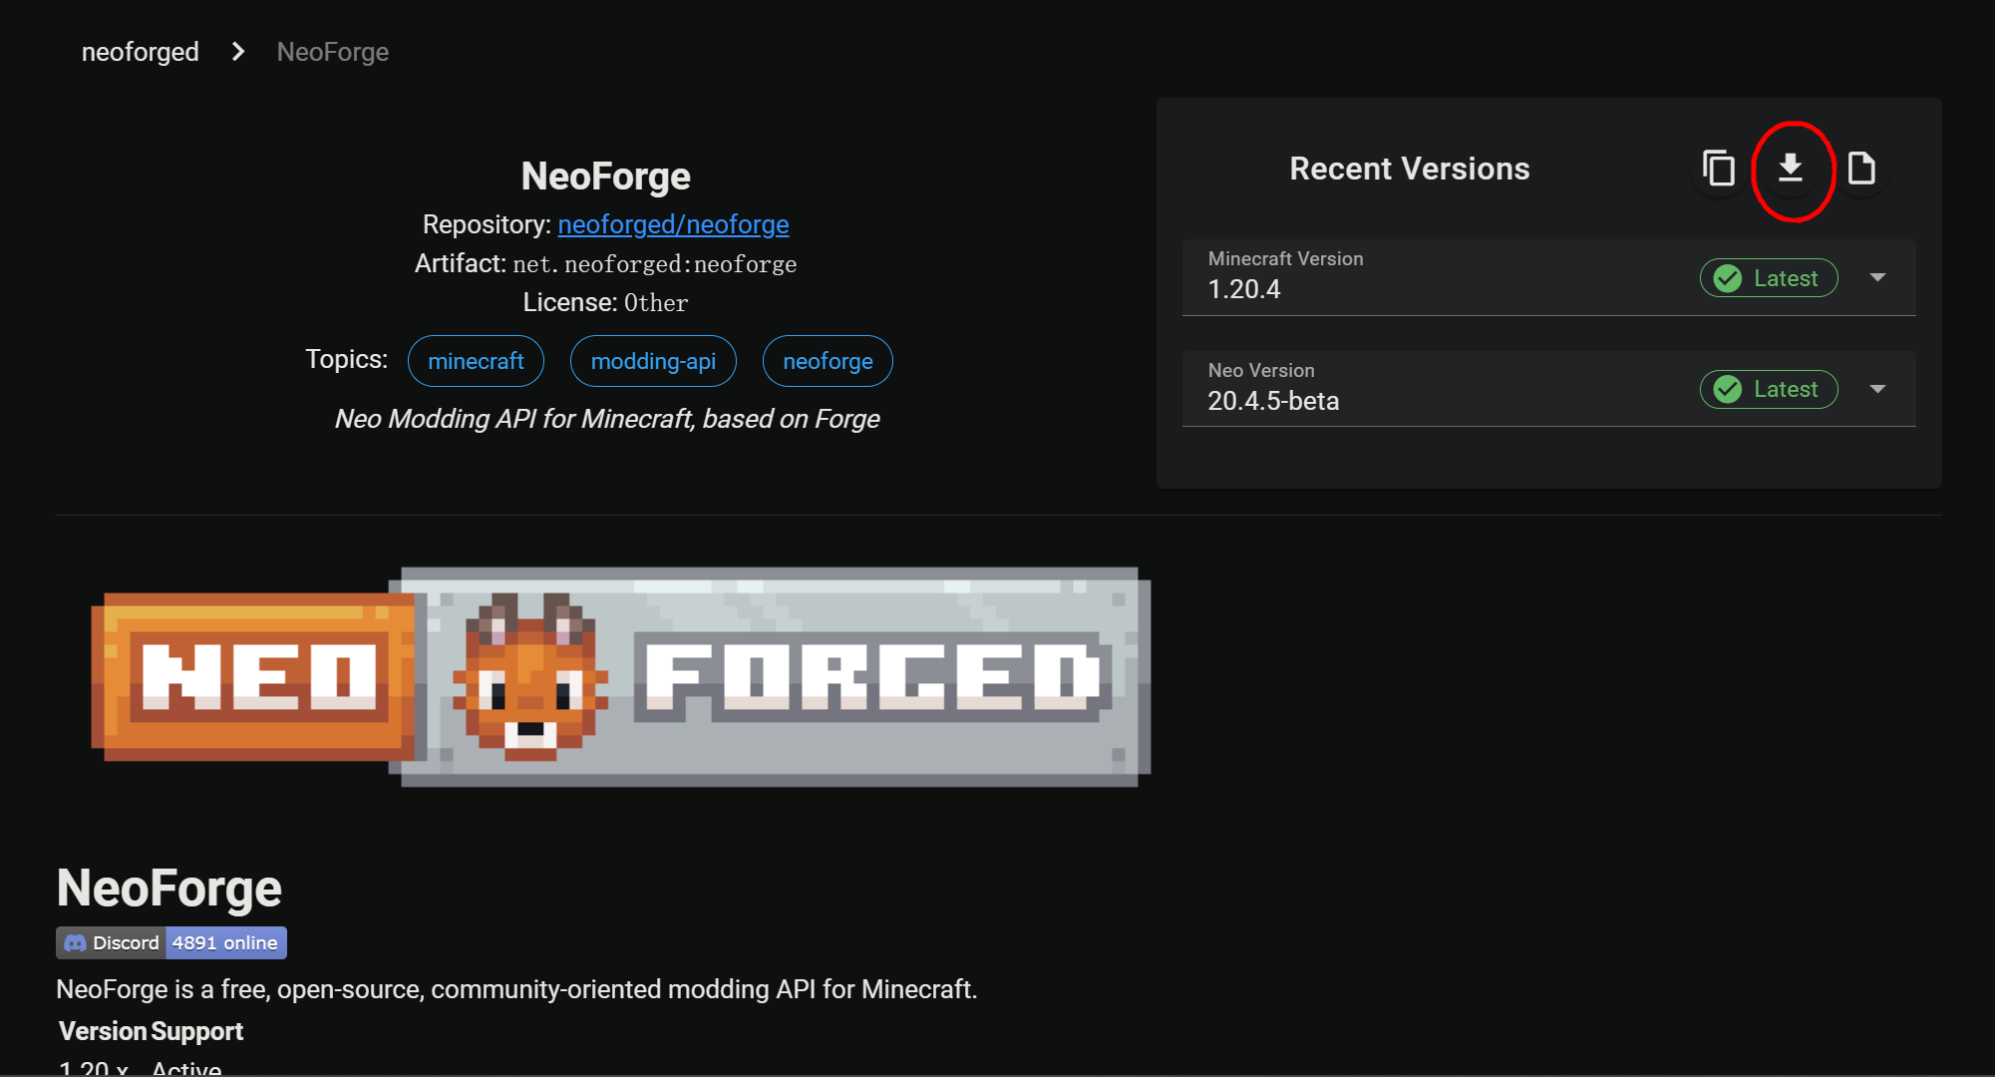Click the NeoForge breadcrumb item
1995x1077 pixels.
pos(333,52)
